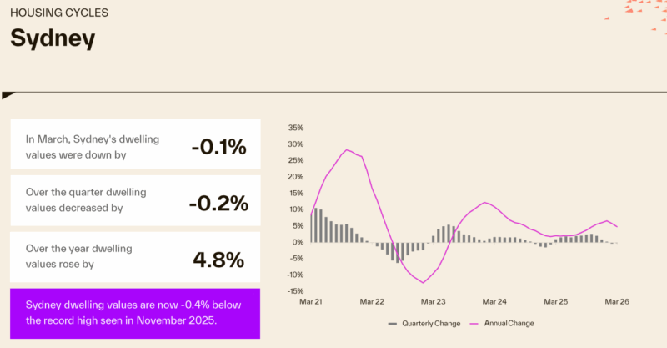Click the Mar 22 x-axis label
The width and height of the screenshot is (667, 348).
pos(371,301)
